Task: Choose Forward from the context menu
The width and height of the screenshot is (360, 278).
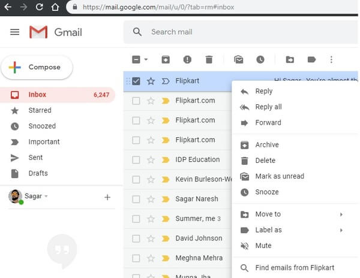Action: pos(295,123)
